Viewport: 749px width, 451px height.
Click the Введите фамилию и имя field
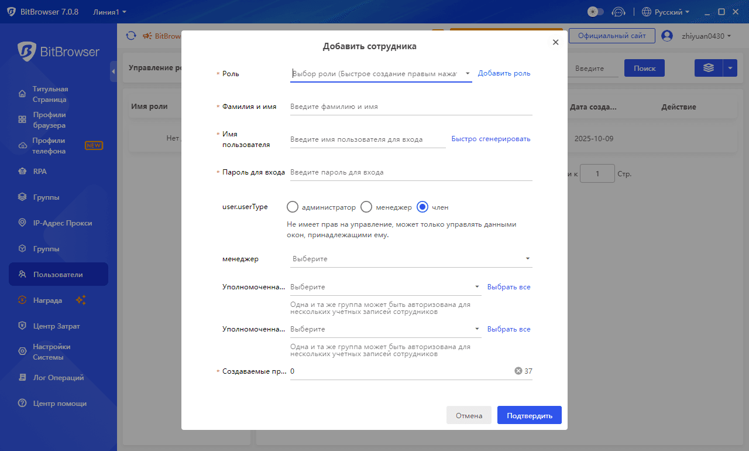[410, 106]
